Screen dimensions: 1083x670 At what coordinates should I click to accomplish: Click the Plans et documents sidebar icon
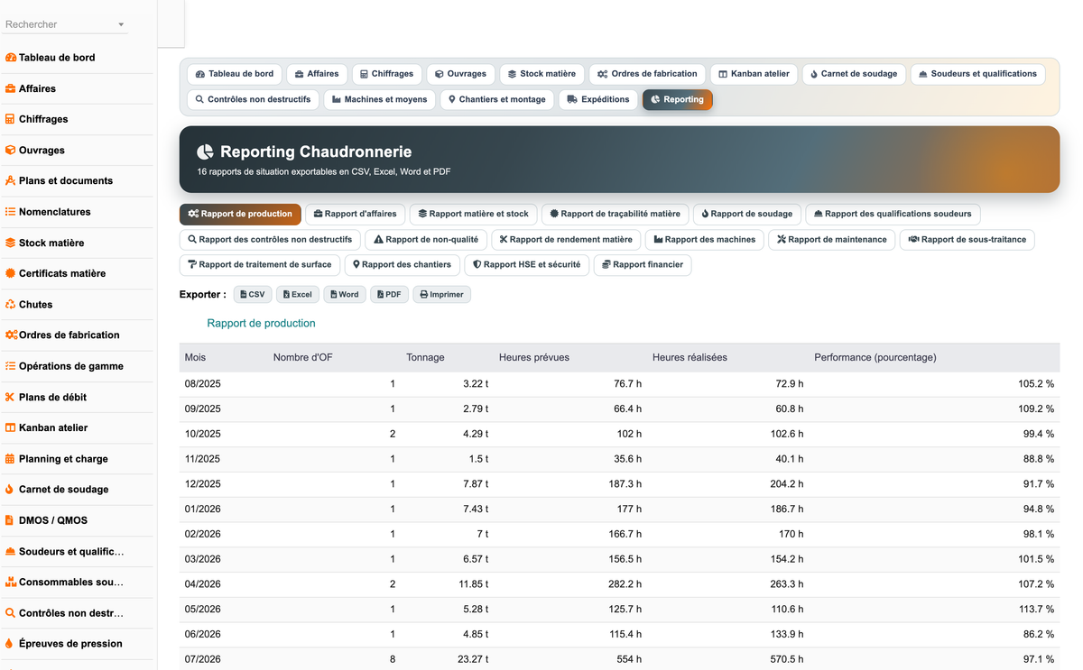click(11, 180)
